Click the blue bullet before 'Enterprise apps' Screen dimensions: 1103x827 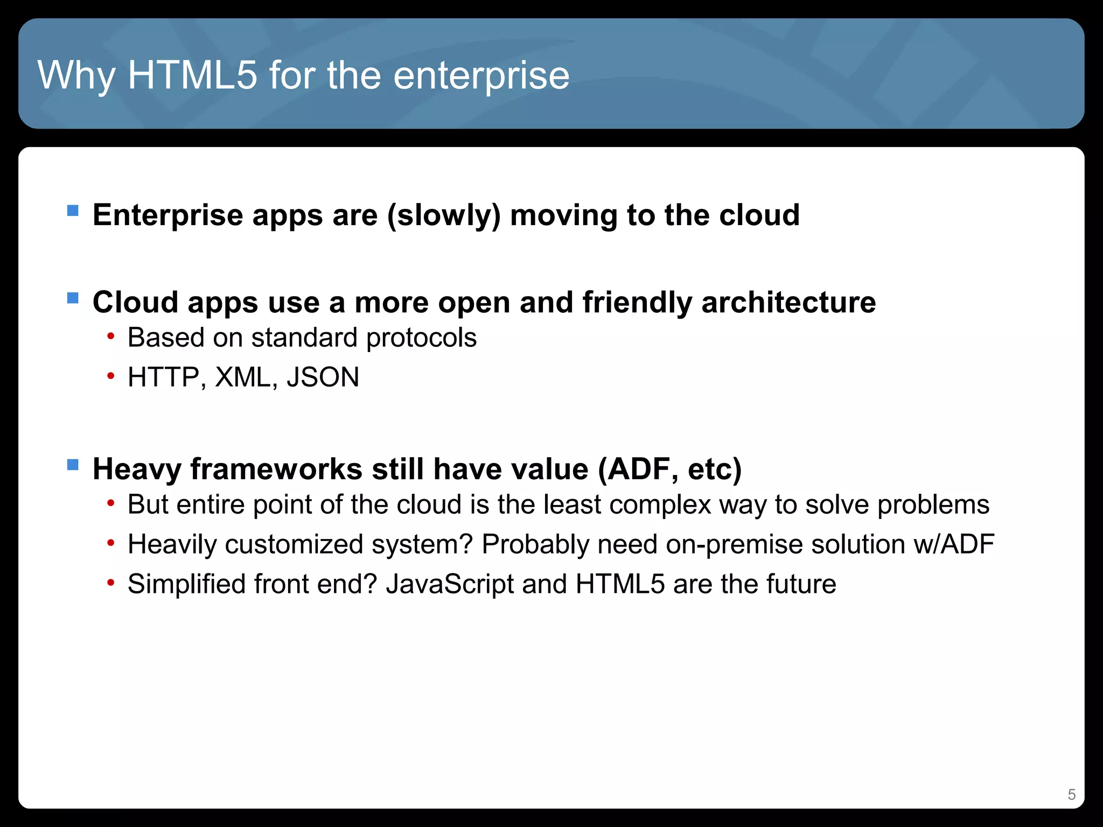(73, 210)
